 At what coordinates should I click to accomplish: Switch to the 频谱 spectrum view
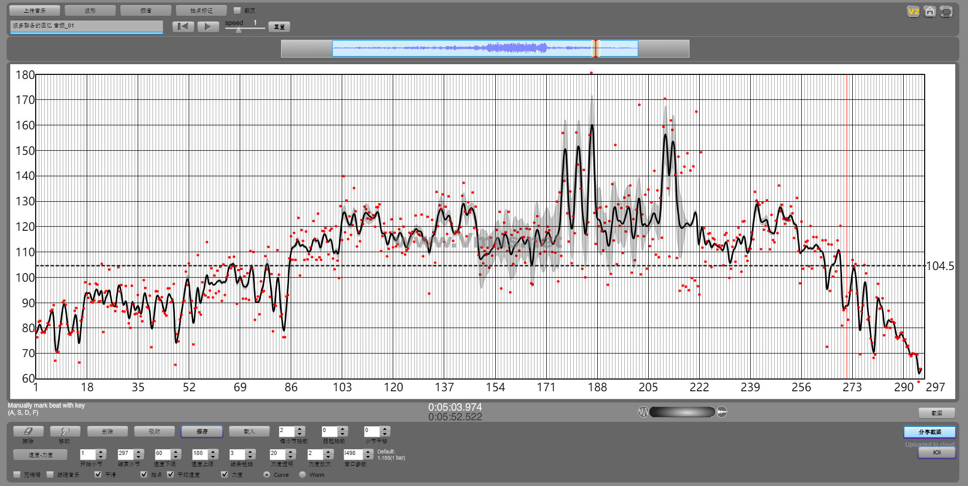145,10
